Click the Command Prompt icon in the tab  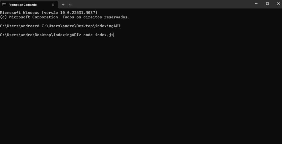pos(4,5)
